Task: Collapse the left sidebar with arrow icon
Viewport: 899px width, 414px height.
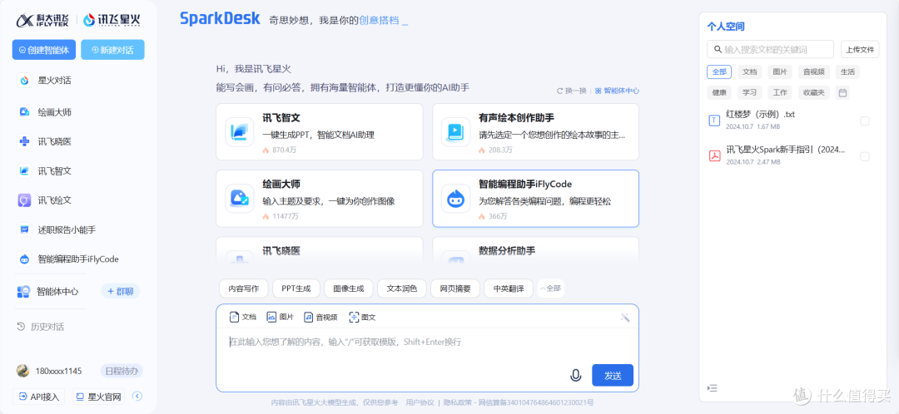Action: coord(137,396)
